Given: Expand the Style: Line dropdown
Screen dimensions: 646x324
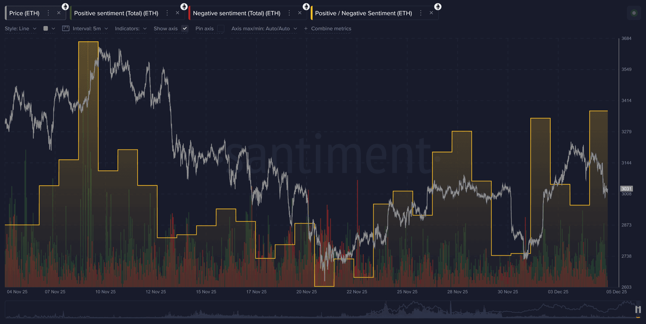Looking at the screenshot, I should pos(21,29).
